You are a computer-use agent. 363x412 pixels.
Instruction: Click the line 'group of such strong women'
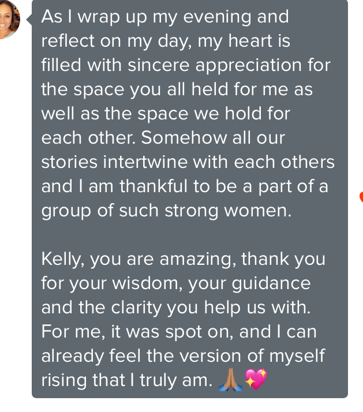[x=166, y=211]
